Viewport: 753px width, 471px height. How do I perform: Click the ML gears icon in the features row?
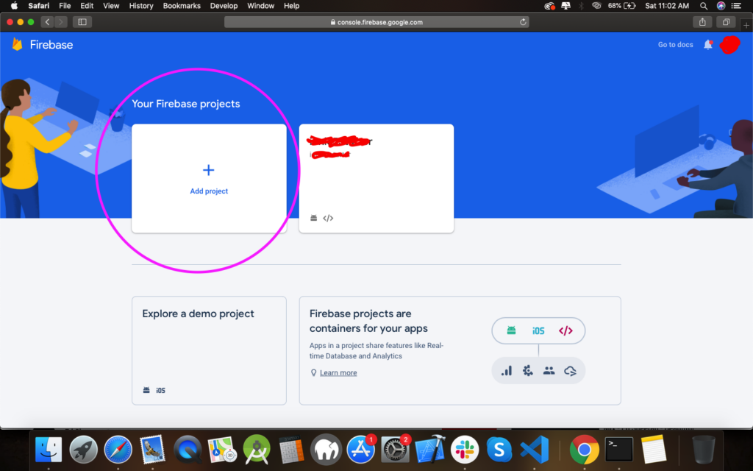pos(527,370)
